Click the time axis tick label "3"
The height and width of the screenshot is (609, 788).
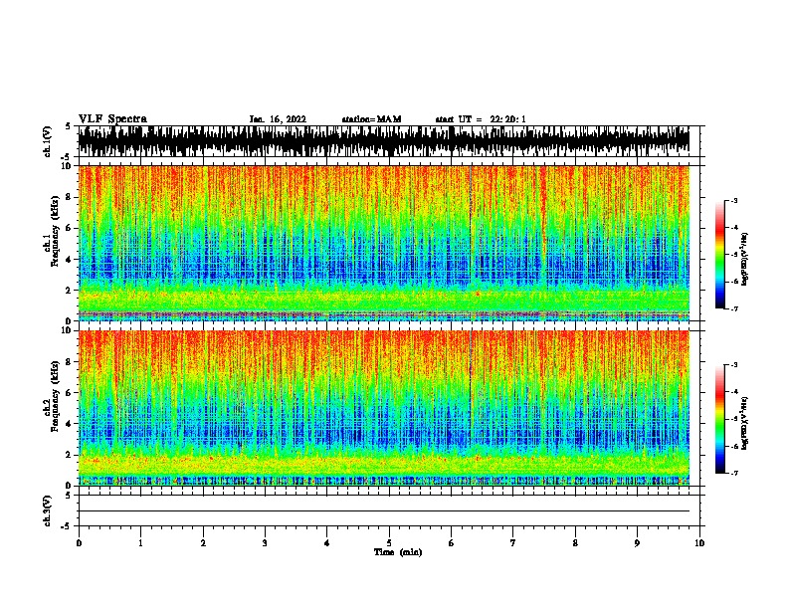tap(265, 543)
